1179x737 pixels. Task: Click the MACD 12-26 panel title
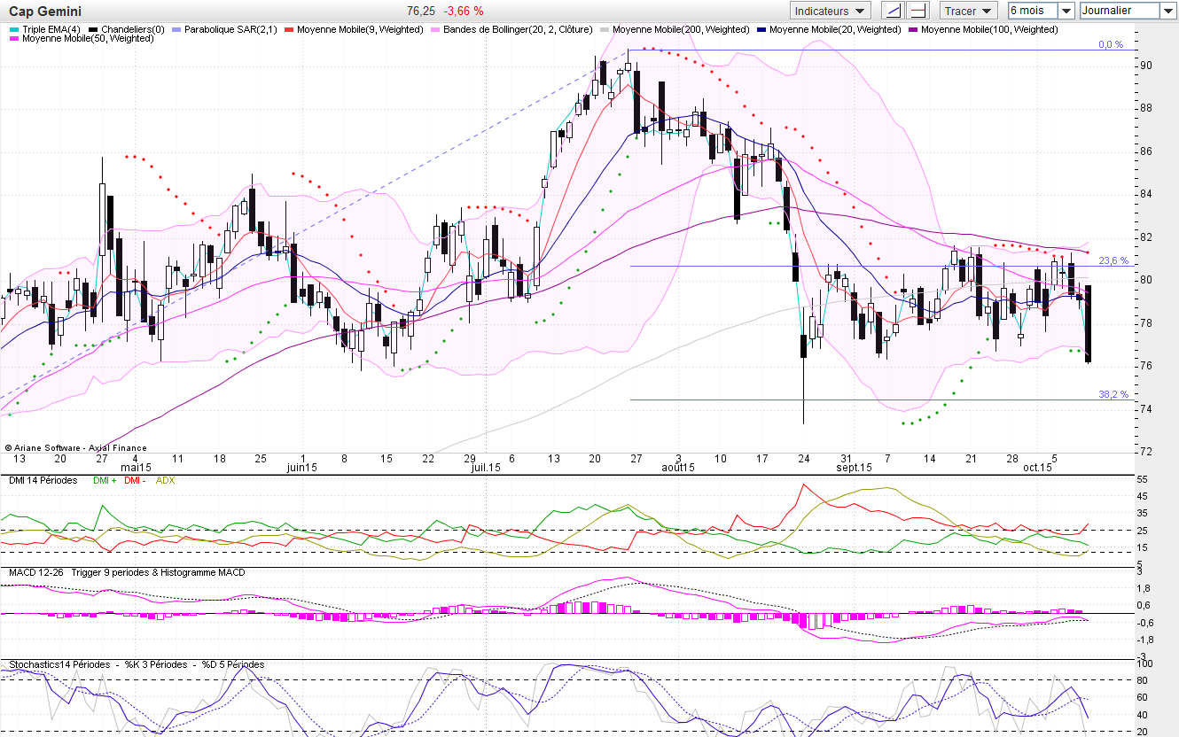(35, 572)
